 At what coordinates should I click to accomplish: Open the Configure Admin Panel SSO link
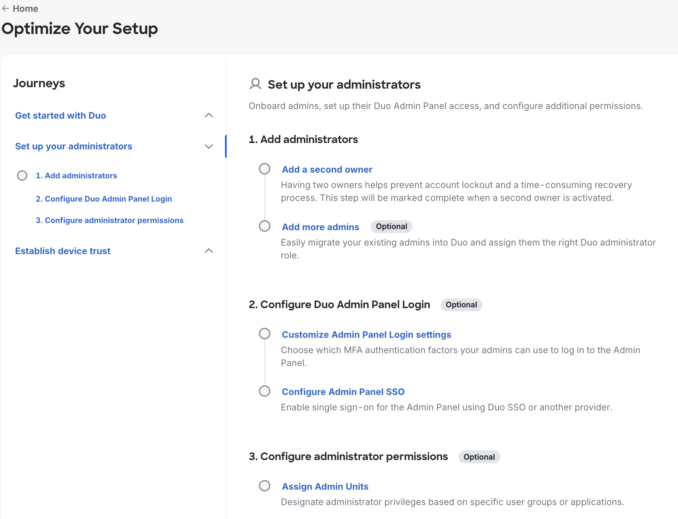click(x=343, y=392)
